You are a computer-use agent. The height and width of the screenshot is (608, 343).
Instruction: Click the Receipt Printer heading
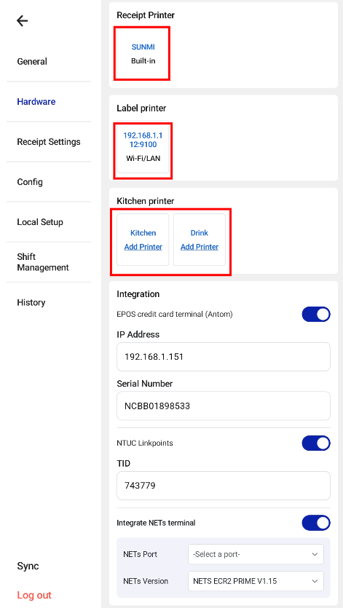146,15
